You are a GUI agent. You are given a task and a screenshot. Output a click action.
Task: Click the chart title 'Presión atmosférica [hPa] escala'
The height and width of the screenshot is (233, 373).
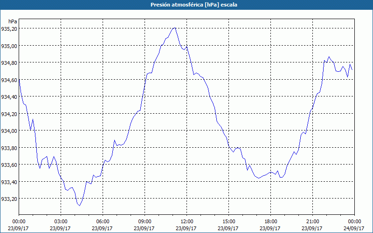194,5
